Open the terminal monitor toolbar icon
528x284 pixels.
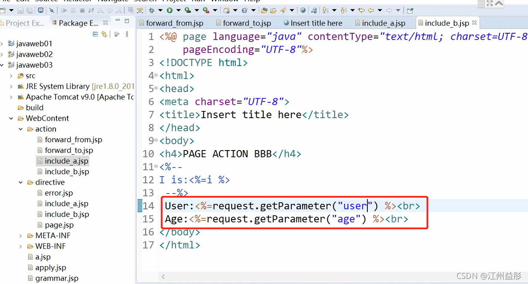tap(41, 10)
